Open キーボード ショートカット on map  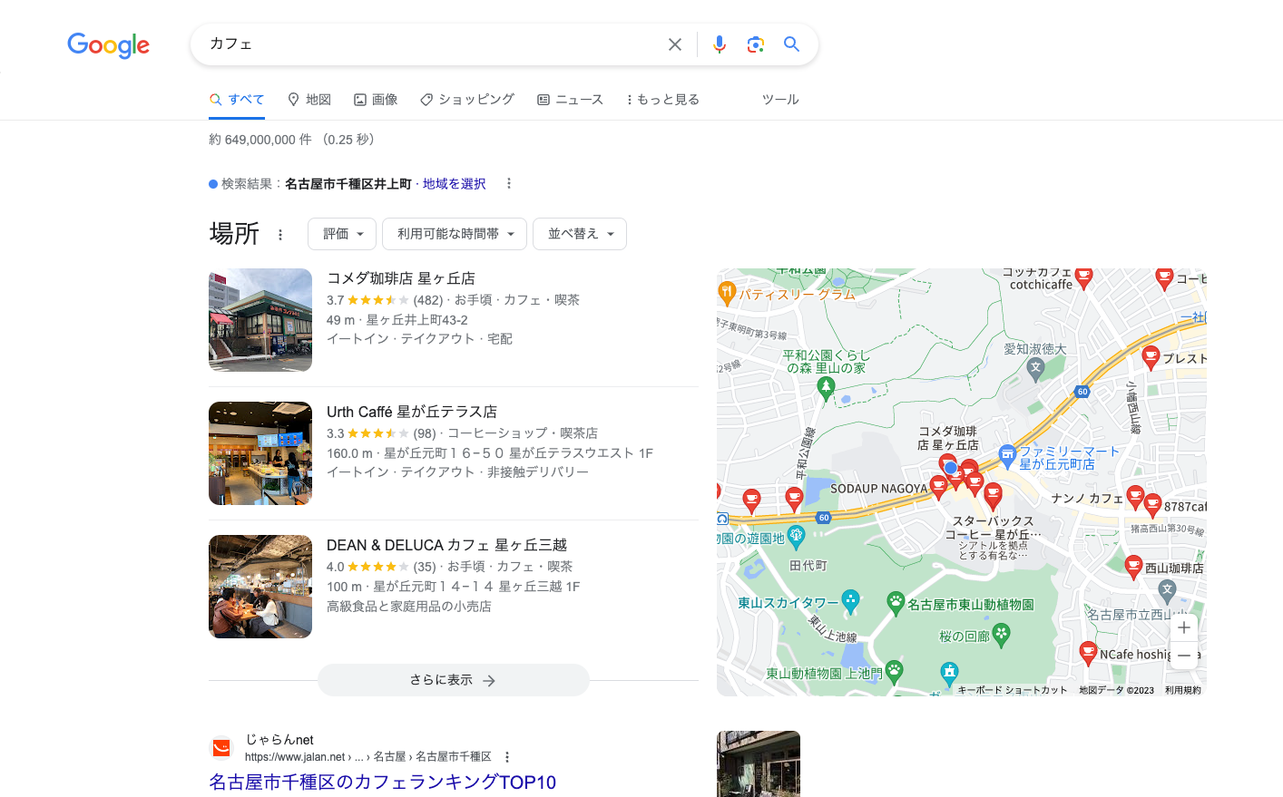coord(1013,690)
